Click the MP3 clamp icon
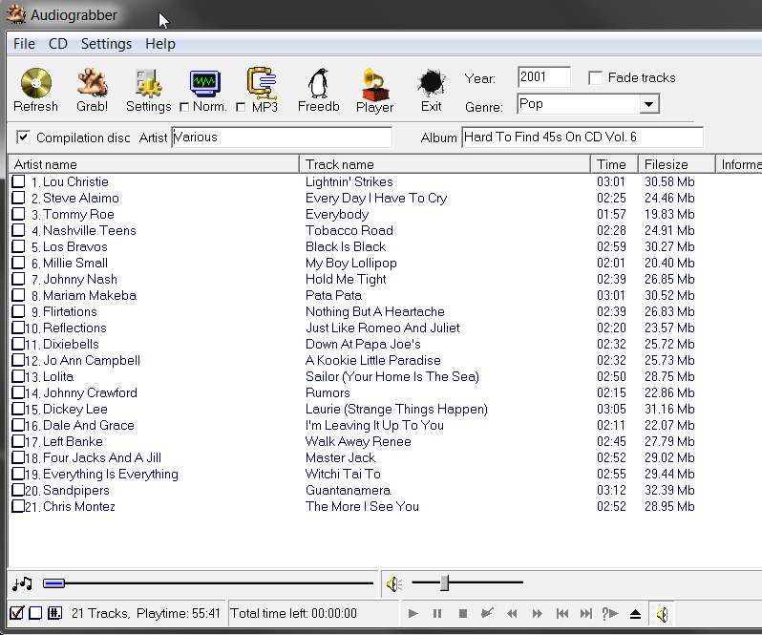The image size is (762, 635). click(x=262, y=83)
